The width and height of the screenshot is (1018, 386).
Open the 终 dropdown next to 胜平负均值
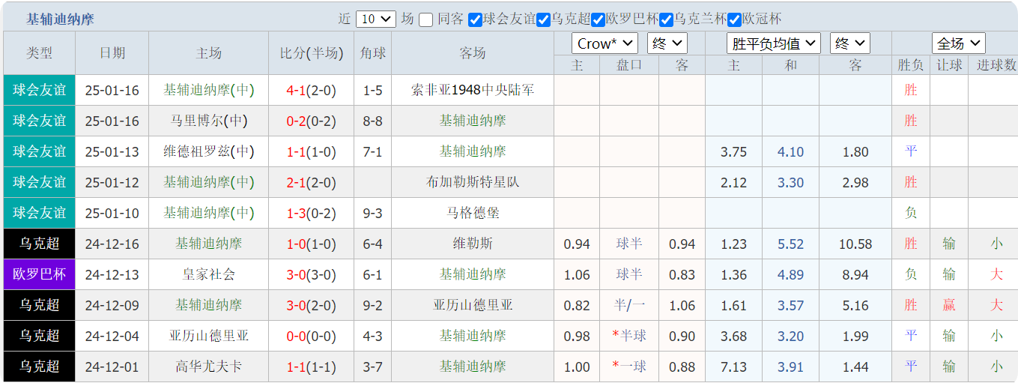850,43
